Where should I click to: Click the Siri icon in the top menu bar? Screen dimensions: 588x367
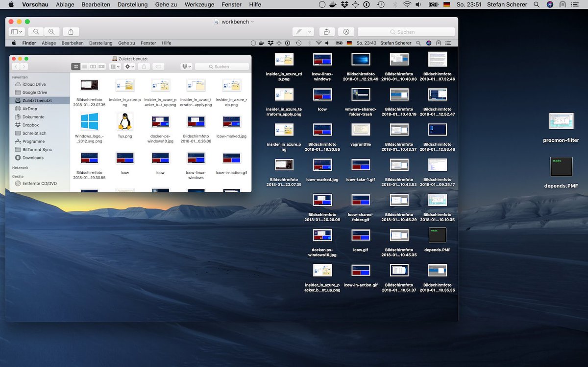coord(550,4)
